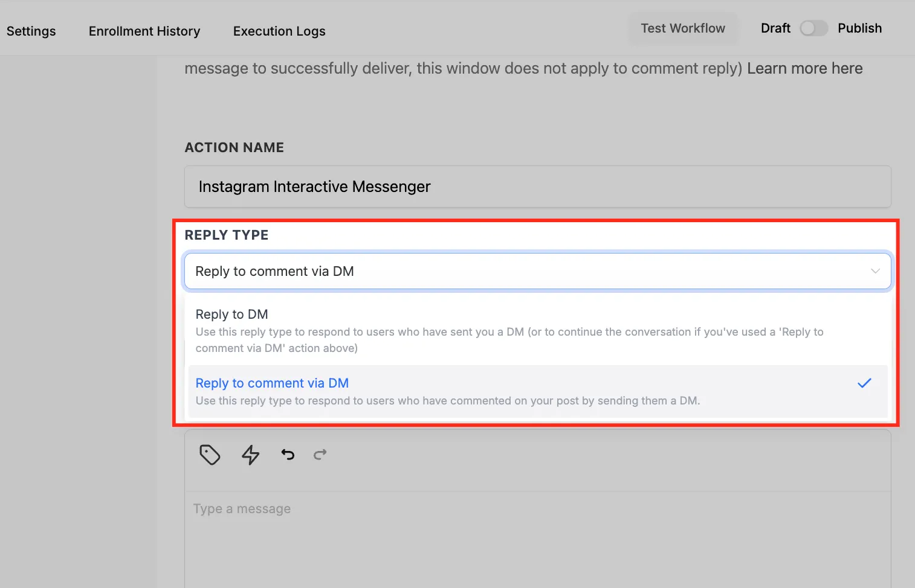
Task: Click the checkmark beside Reply to comment via DM
Action: pyautogui.click(x=864, y=383)
